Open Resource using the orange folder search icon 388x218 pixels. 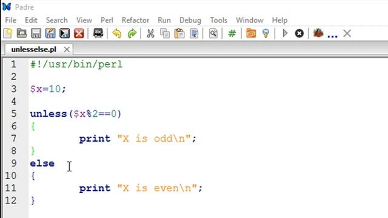point(251,33)
